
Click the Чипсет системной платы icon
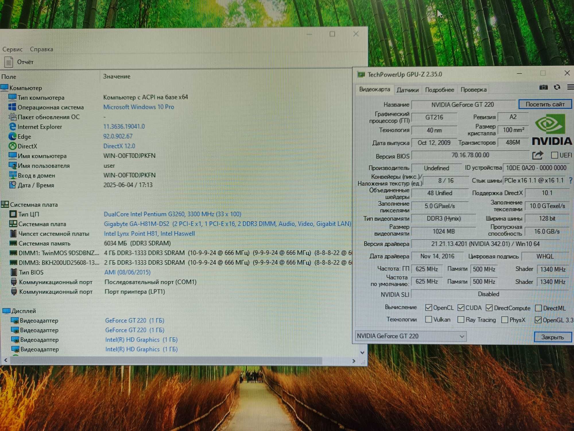13,234
